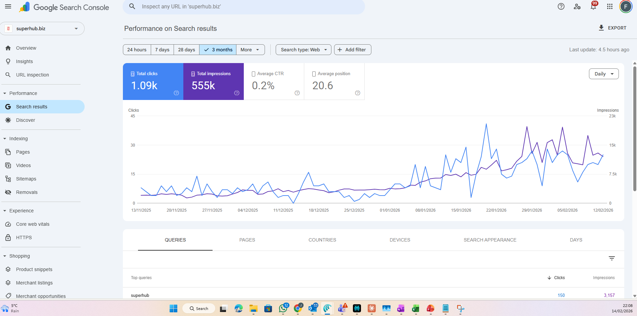Open superhub.biz property selector
Viewport: 637px width, 316px height.
(42, 29)
